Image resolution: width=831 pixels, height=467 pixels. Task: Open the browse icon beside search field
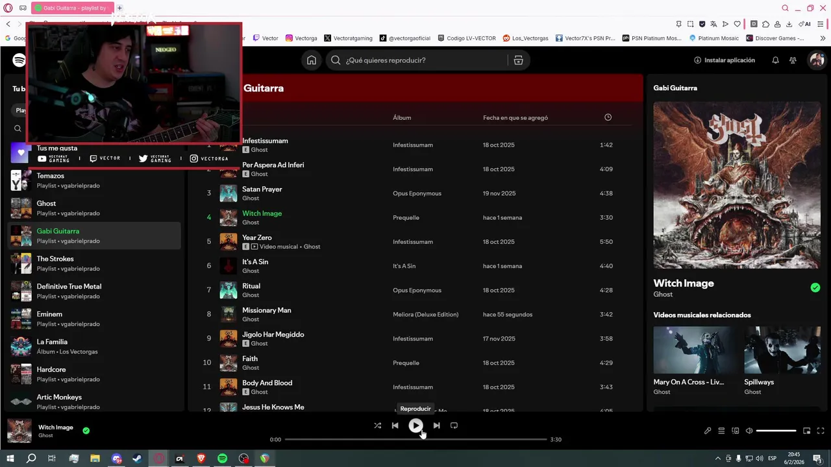[518, 60]
